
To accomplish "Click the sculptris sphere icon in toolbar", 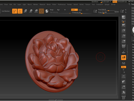I will tap(47, 11).
